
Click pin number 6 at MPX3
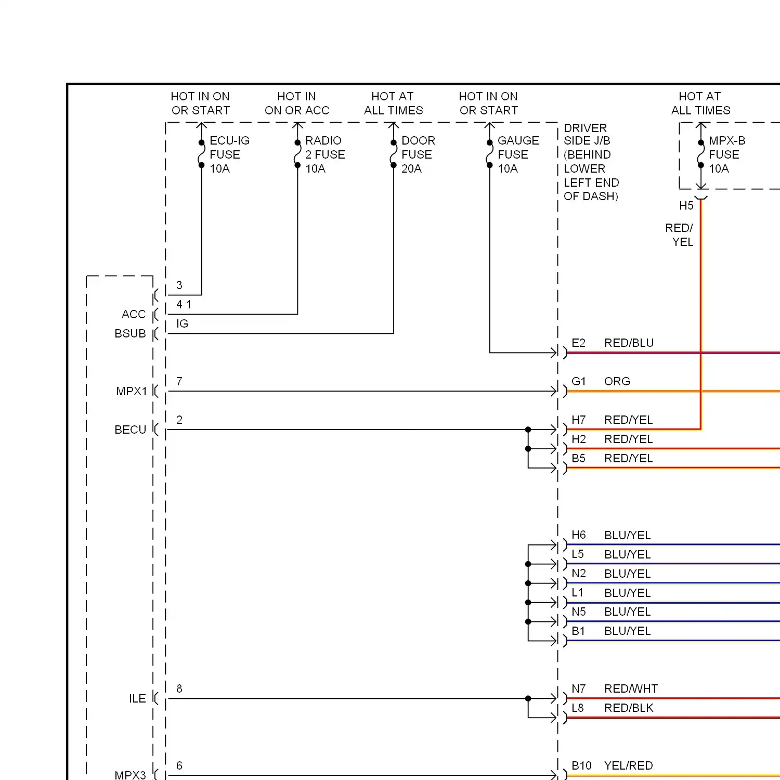(179, 766)
